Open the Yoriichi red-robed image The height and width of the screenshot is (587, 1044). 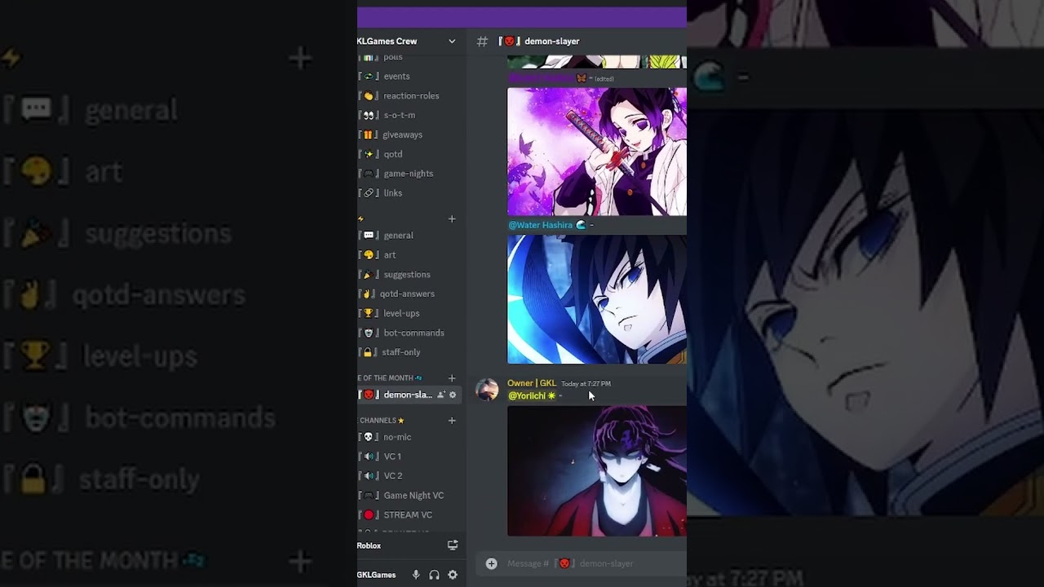597,471
